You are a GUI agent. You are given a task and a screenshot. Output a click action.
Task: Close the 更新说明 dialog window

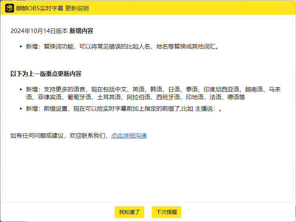tap(287, 7)
